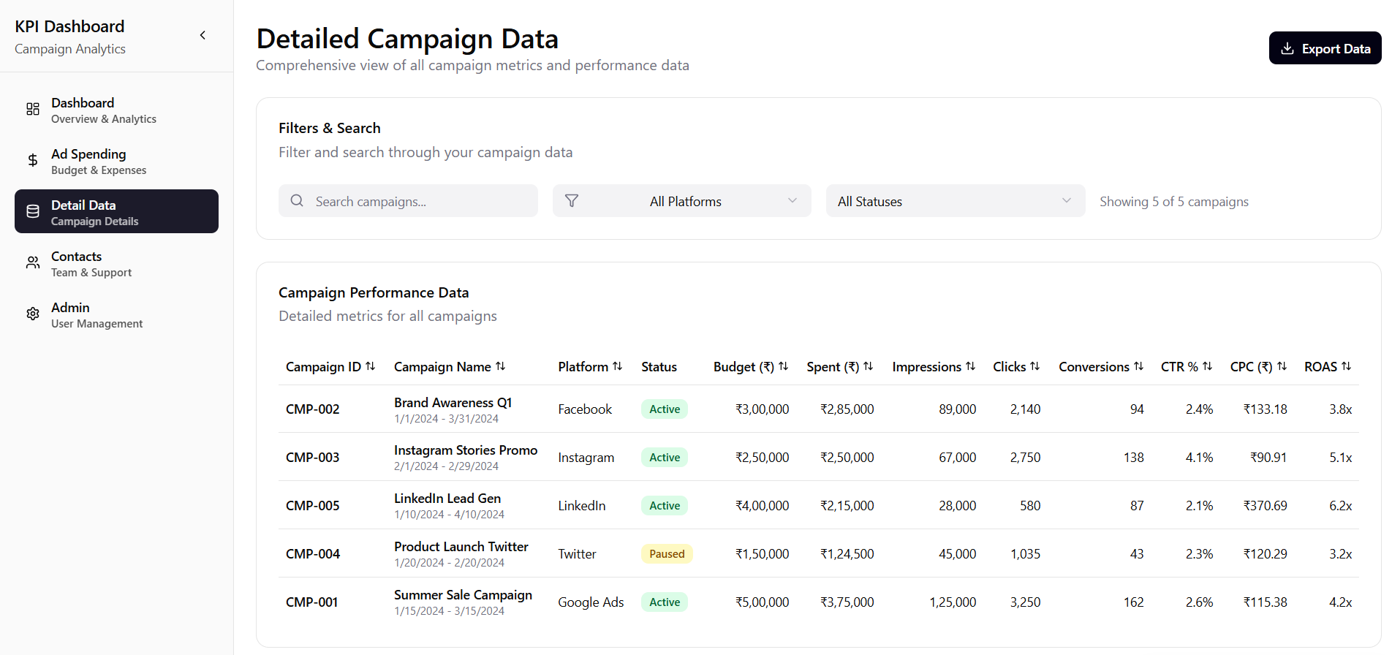
Task: Click the Google Ads platform cell
Action: coord(591,602)
